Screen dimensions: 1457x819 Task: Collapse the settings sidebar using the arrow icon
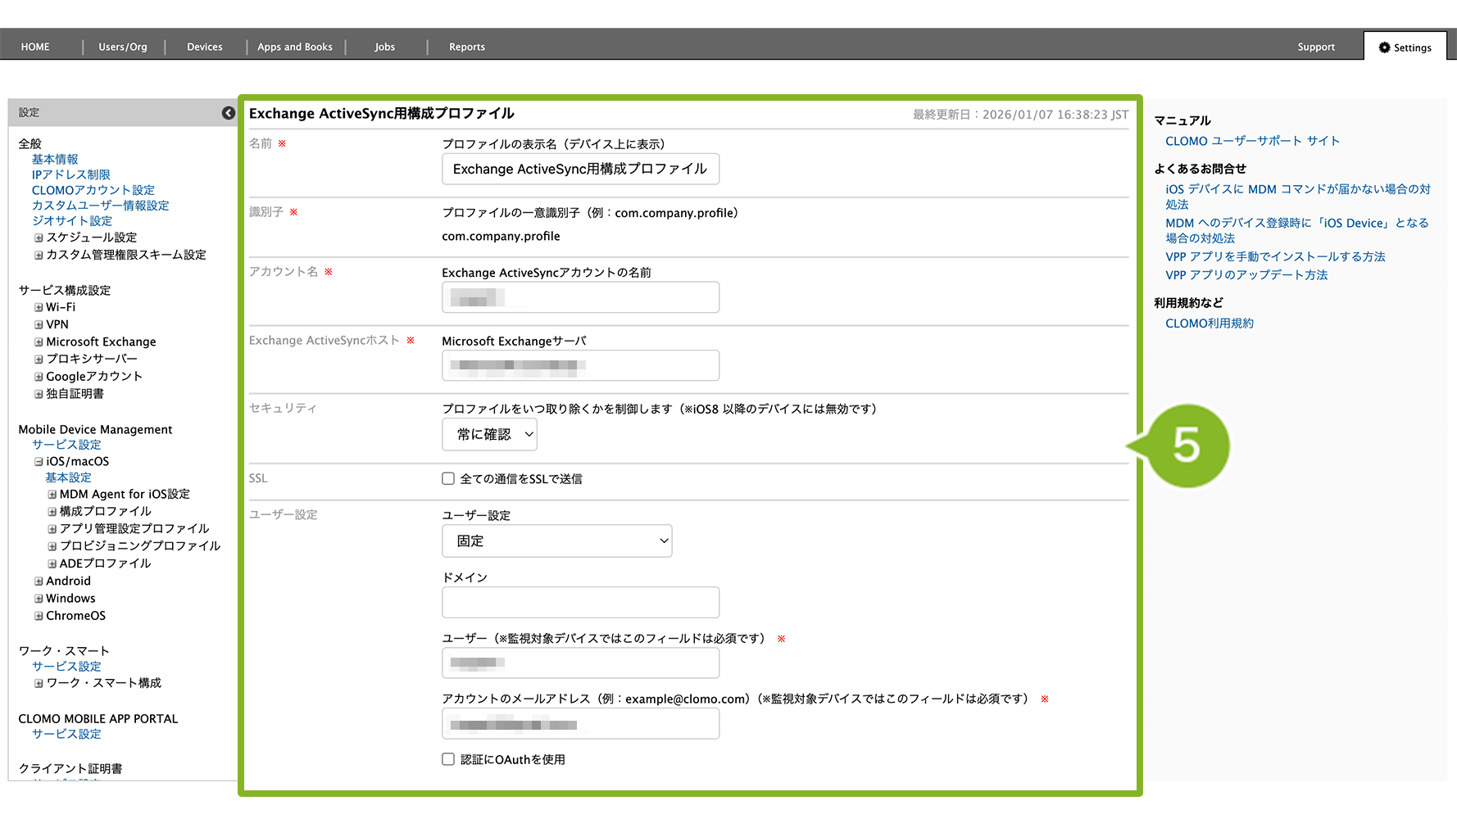click(x=229, y=113)
